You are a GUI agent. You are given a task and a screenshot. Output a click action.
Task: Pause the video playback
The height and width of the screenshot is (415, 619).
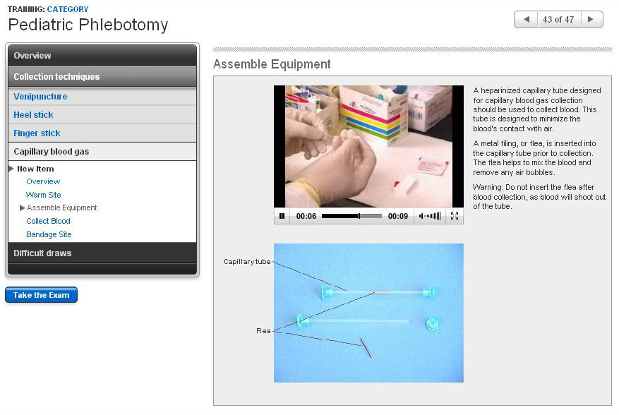coord(282,216)
